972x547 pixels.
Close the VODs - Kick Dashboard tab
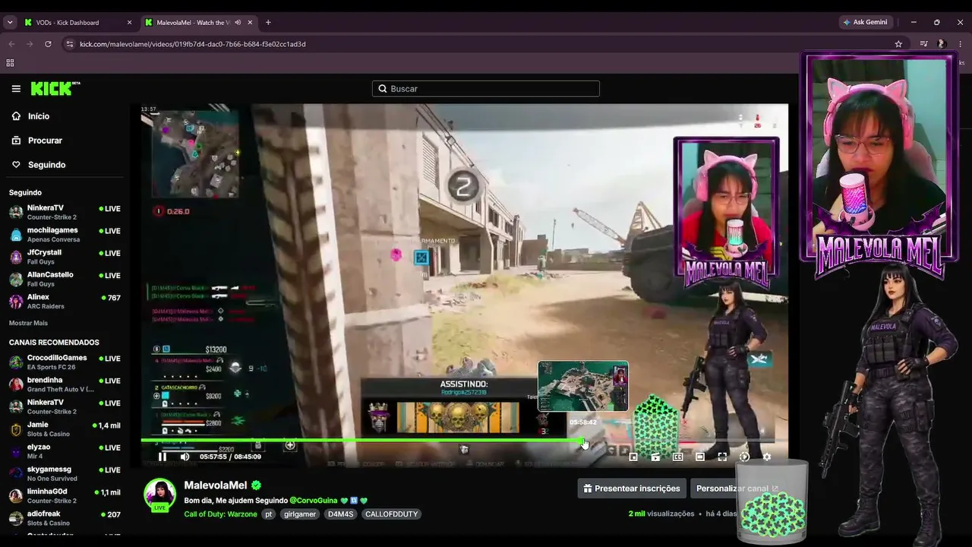[x=129, y=23]
